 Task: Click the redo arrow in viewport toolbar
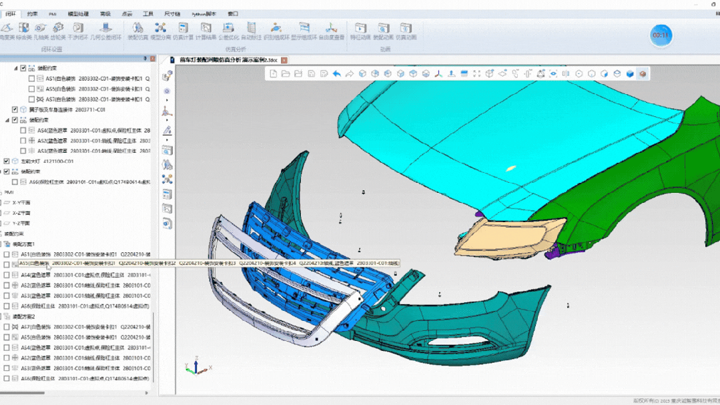tap(350, 73)
